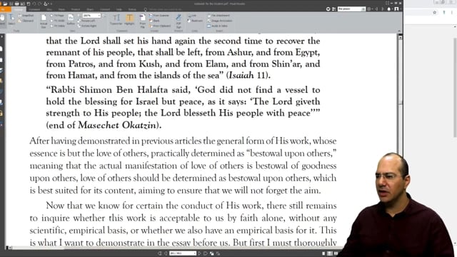Open the notifications bell
This screenshot has height=257, width=457.
point(389,9)
